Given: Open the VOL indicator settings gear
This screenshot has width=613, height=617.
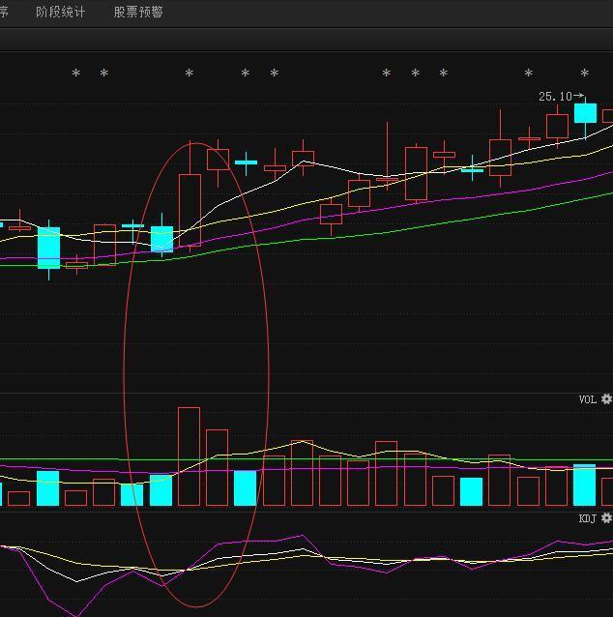Looking at the screenshot, I should coord(606,399).
